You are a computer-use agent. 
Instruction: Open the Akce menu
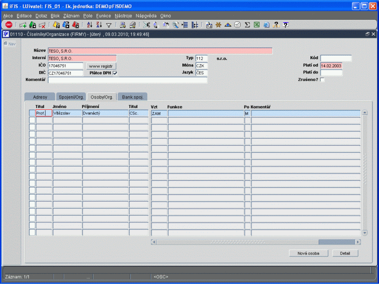pos(8,16)
